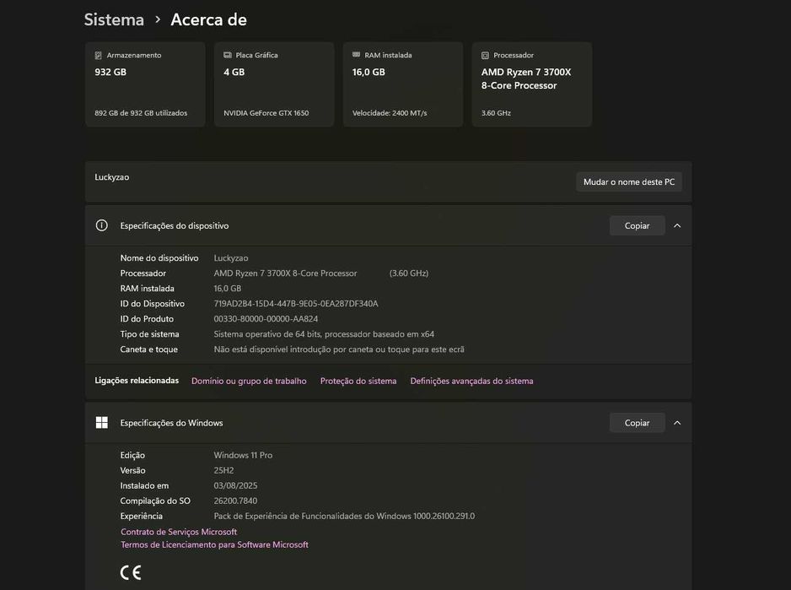Viewport: 791px width, 590px height.
Task: Click the Ligações relacionadas label
Action: tap(137, 381)
